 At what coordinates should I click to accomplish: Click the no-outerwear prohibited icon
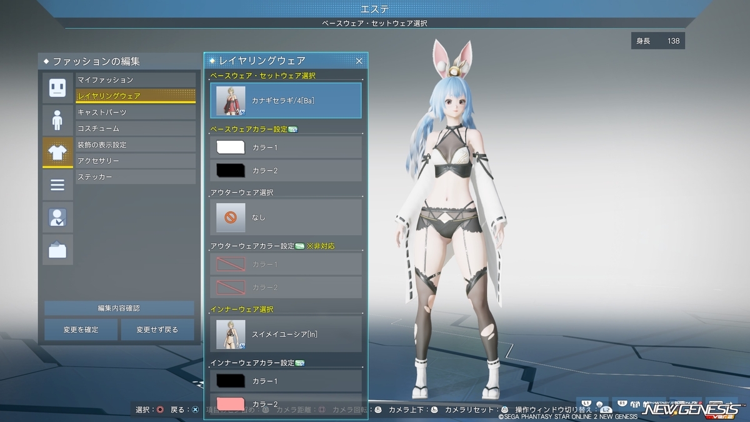click(231, 217)
